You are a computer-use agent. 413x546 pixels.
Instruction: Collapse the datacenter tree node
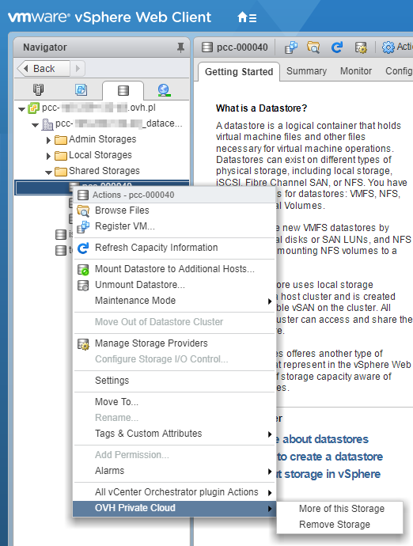pos(35,125)
